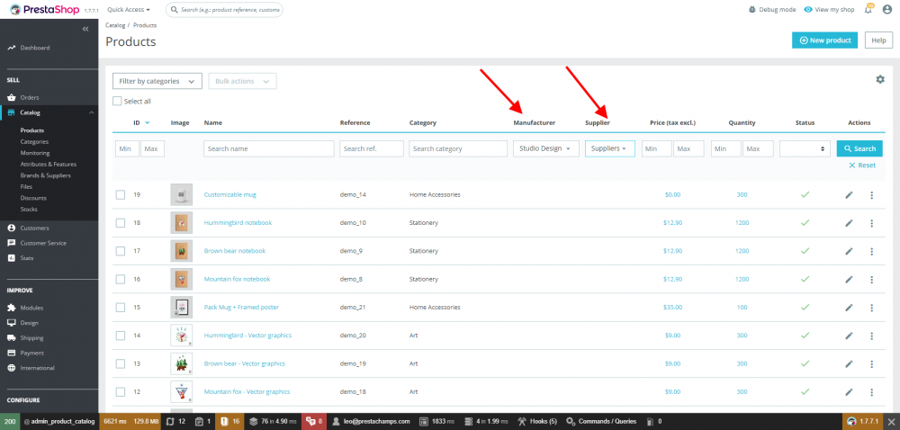Edit Brown bear notebook with pencil icon
This screenshot has height=430, width=900.
(x=849, y=251)
